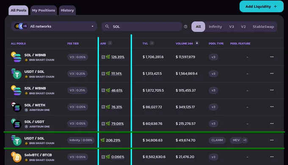Open APR calculator for SOL / USDT 79.08%
Image resolution: width=288 pixels, height=165 pixels.
coord(103,124)
